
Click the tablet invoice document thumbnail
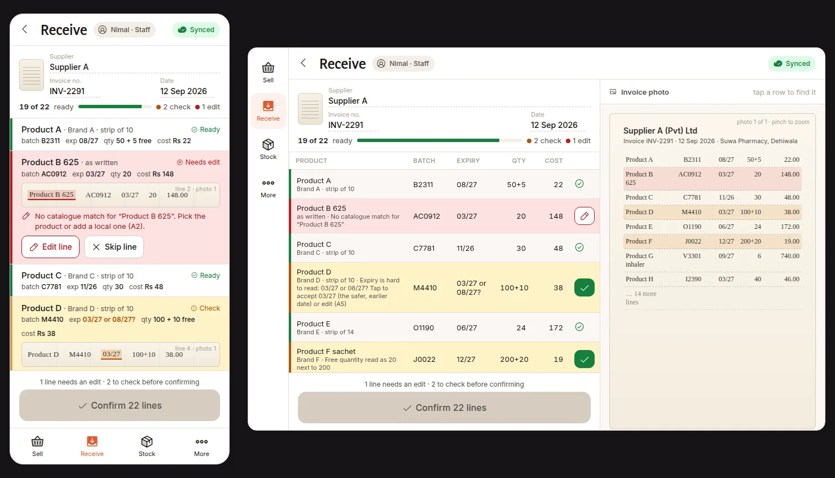310,109
